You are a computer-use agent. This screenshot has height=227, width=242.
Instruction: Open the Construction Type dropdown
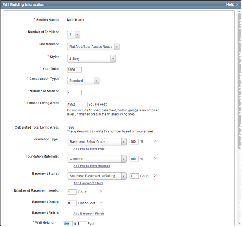pyautogui.click(x=97, y=81)
